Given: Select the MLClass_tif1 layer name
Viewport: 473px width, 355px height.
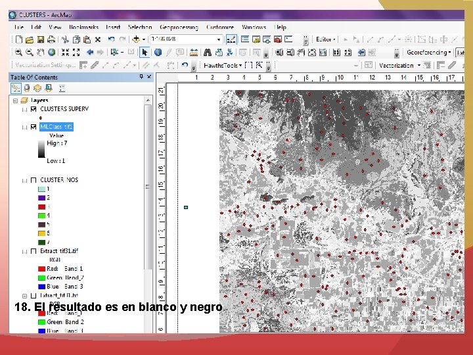Looking at the screenshot, I should (56, 127).
